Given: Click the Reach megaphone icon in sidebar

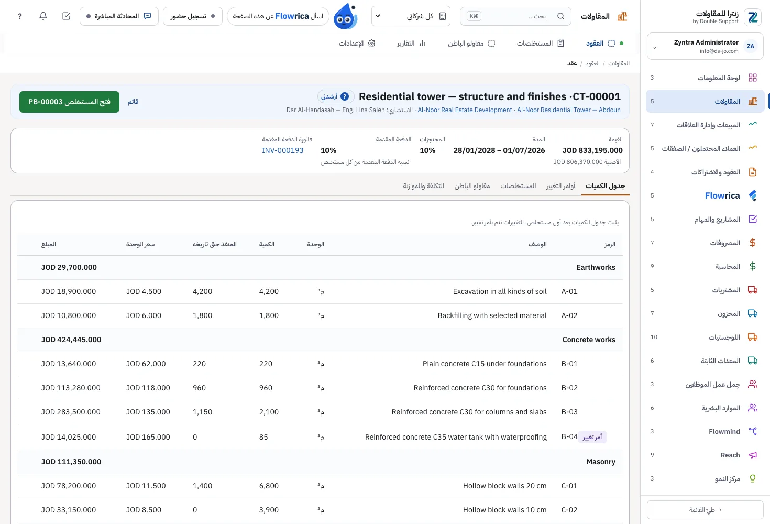Looking at the screenshot, I should [x=753, y=455].
